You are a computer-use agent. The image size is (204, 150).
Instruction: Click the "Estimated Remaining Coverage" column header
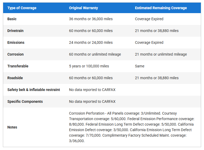pyautogui.click(x=161, y=8)
